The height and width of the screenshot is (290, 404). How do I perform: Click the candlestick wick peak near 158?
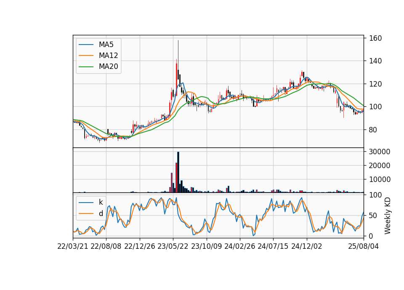coord(178,40)
